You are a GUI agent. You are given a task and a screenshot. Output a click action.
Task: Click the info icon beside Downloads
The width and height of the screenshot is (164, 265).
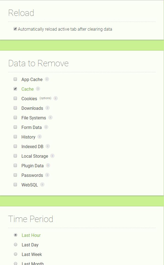click(47, 108)
